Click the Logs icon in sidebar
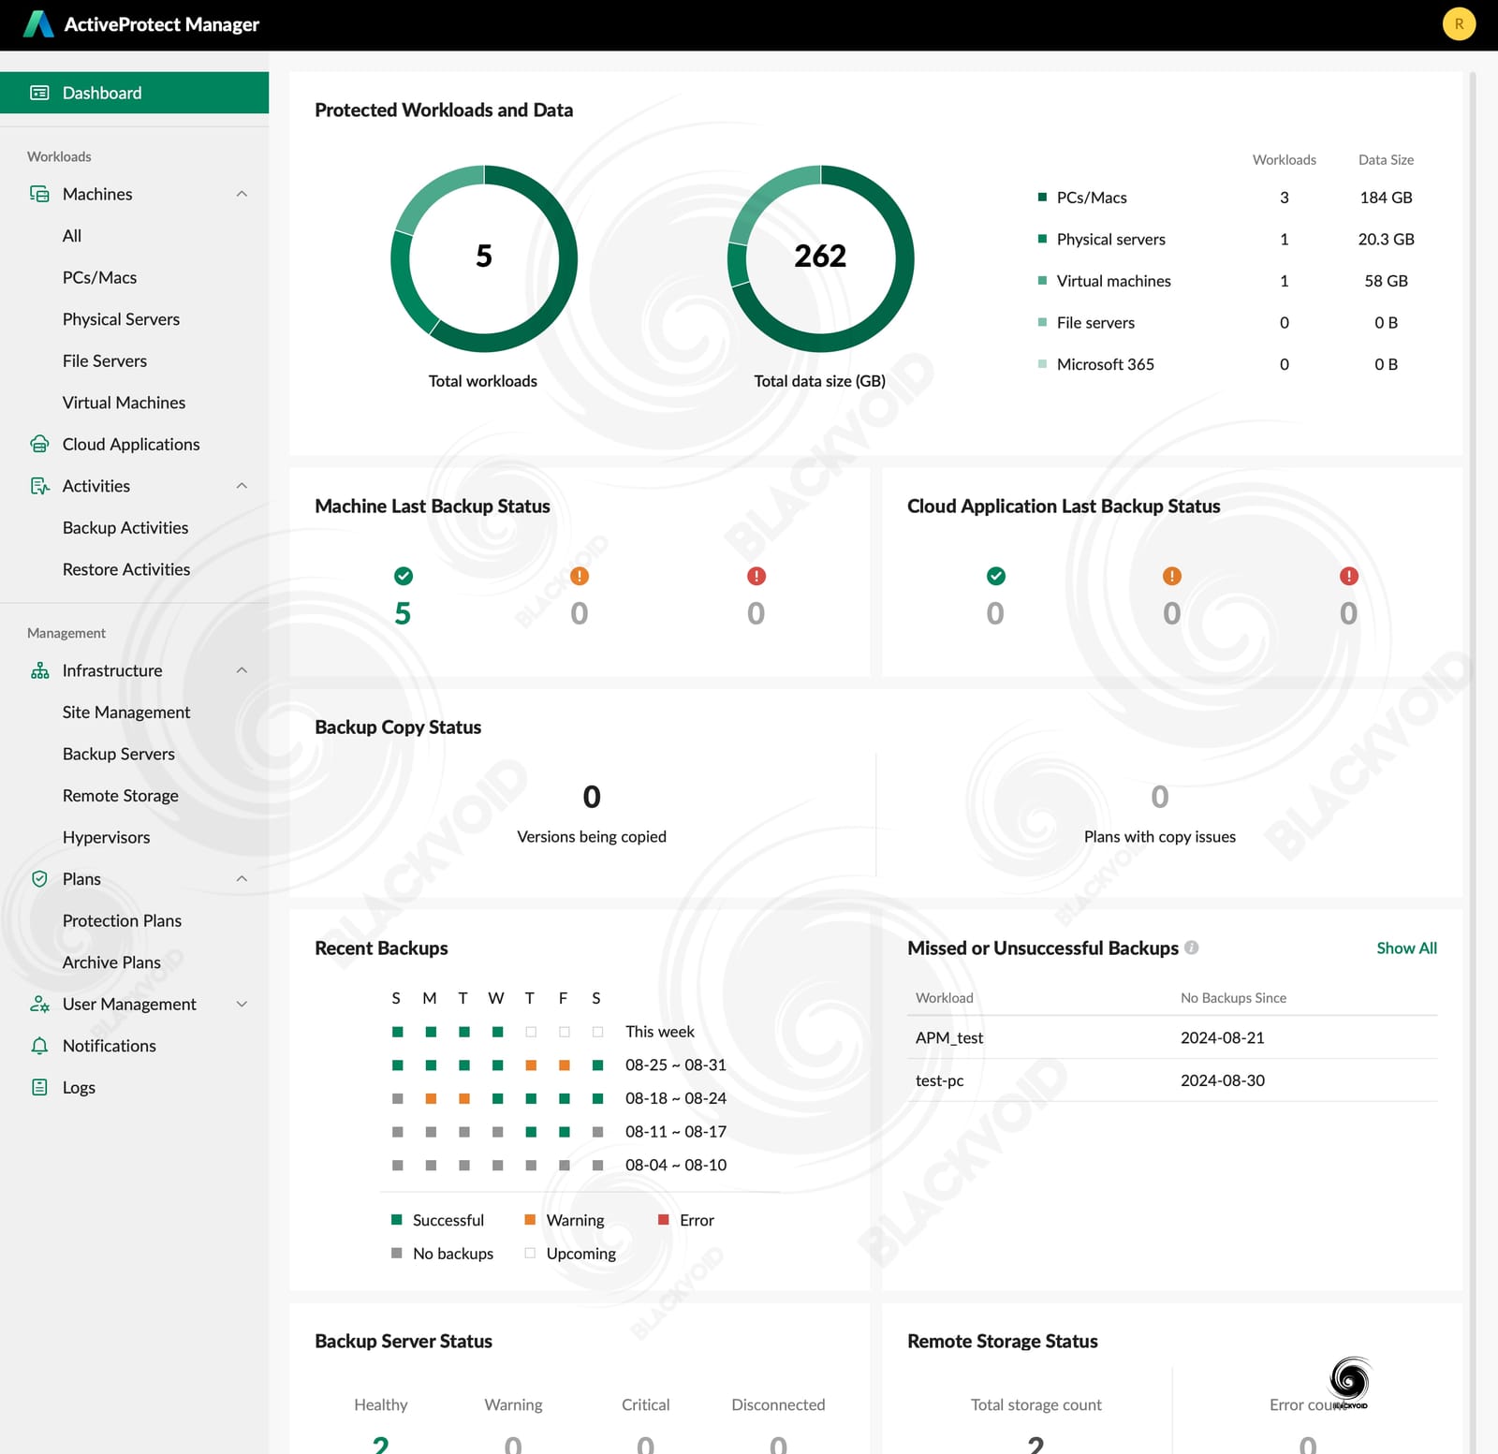The image size is (1498, 1454). point(38,1087)
